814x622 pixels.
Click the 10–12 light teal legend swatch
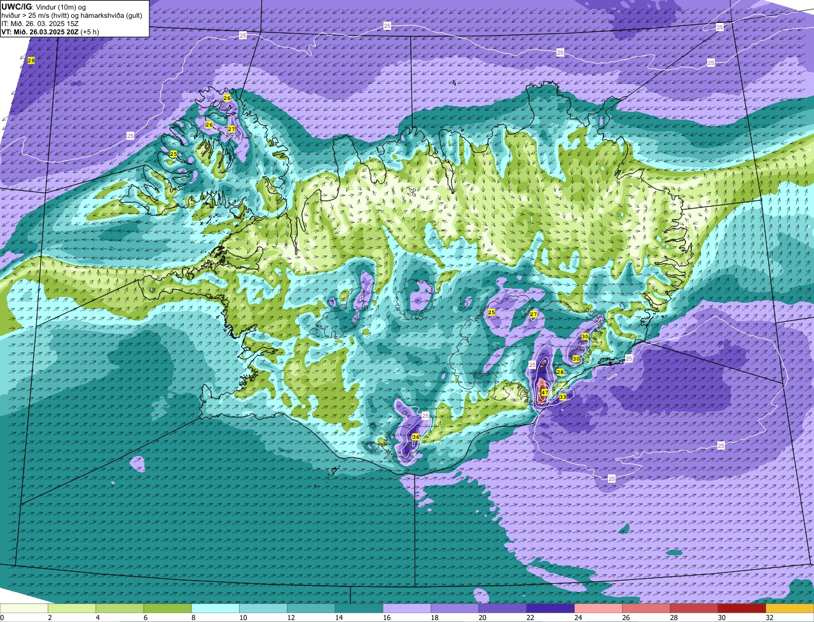click(x=263, y=608)
